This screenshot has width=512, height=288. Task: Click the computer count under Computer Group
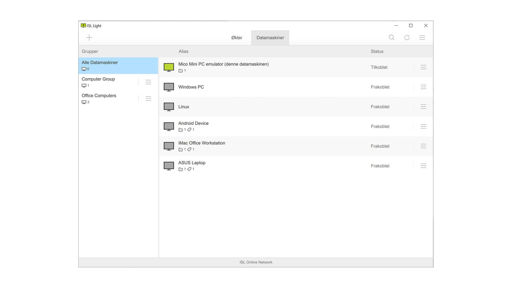(85, 86)
